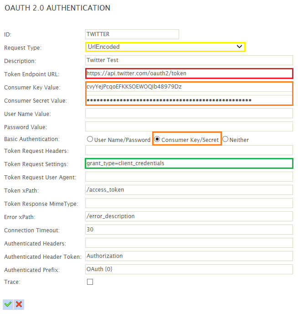The width and height of the screenshot is (298, 314).
Task: Open the Request Type dropdown
Action: point(165,47)
